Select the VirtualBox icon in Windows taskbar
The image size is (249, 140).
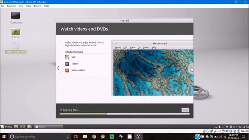tap(139, 136)
